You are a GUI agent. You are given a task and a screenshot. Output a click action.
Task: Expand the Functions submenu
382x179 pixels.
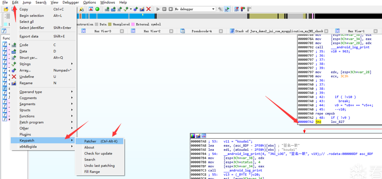(x=43, y=116)
